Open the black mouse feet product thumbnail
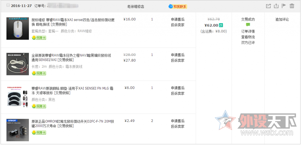 pyautogui.click(x=18, y=97)
